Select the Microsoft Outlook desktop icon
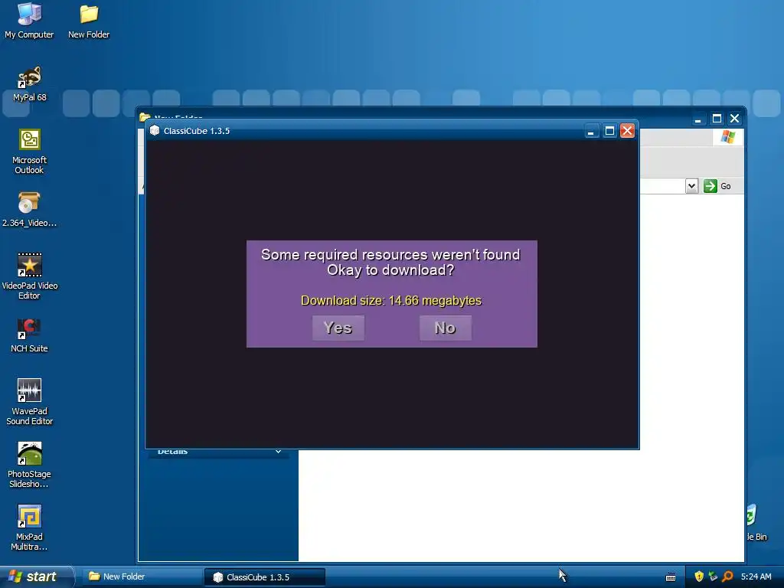Viewport: 784px width, 588px height. coord(30,152)
